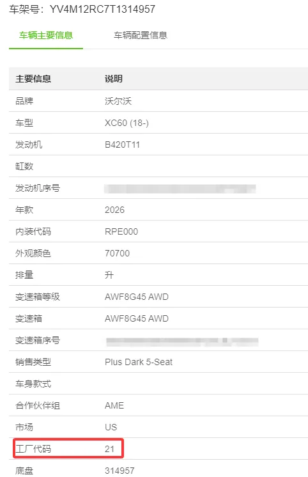Switch to the 车辆配置信息 tab
Screen dimensions: 308x477
[141, 35]
